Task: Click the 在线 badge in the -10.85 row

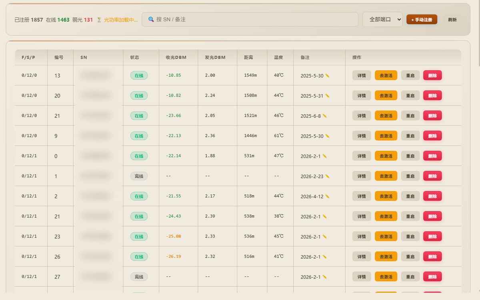Action: (139, 75)
